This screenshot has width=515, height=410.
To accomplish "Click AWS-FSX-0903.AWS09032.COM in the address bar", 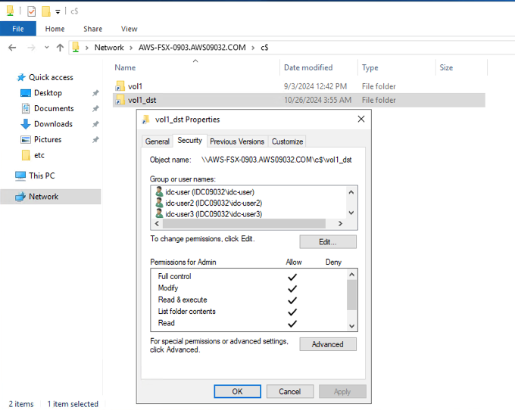I will [x=192, y=48].
